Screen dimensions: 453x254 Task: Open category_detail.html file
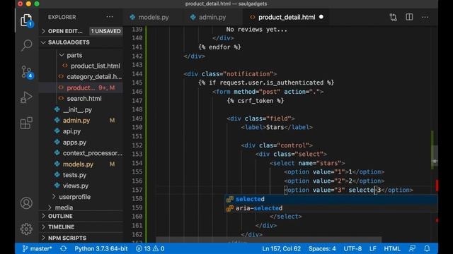click(x=94, y=77)
